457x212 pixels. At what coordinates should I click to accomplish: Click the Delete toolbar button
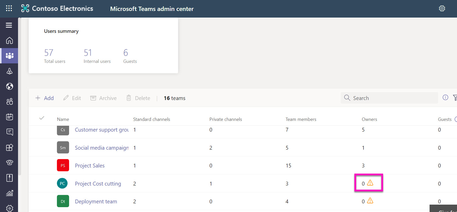coord(138,98)
